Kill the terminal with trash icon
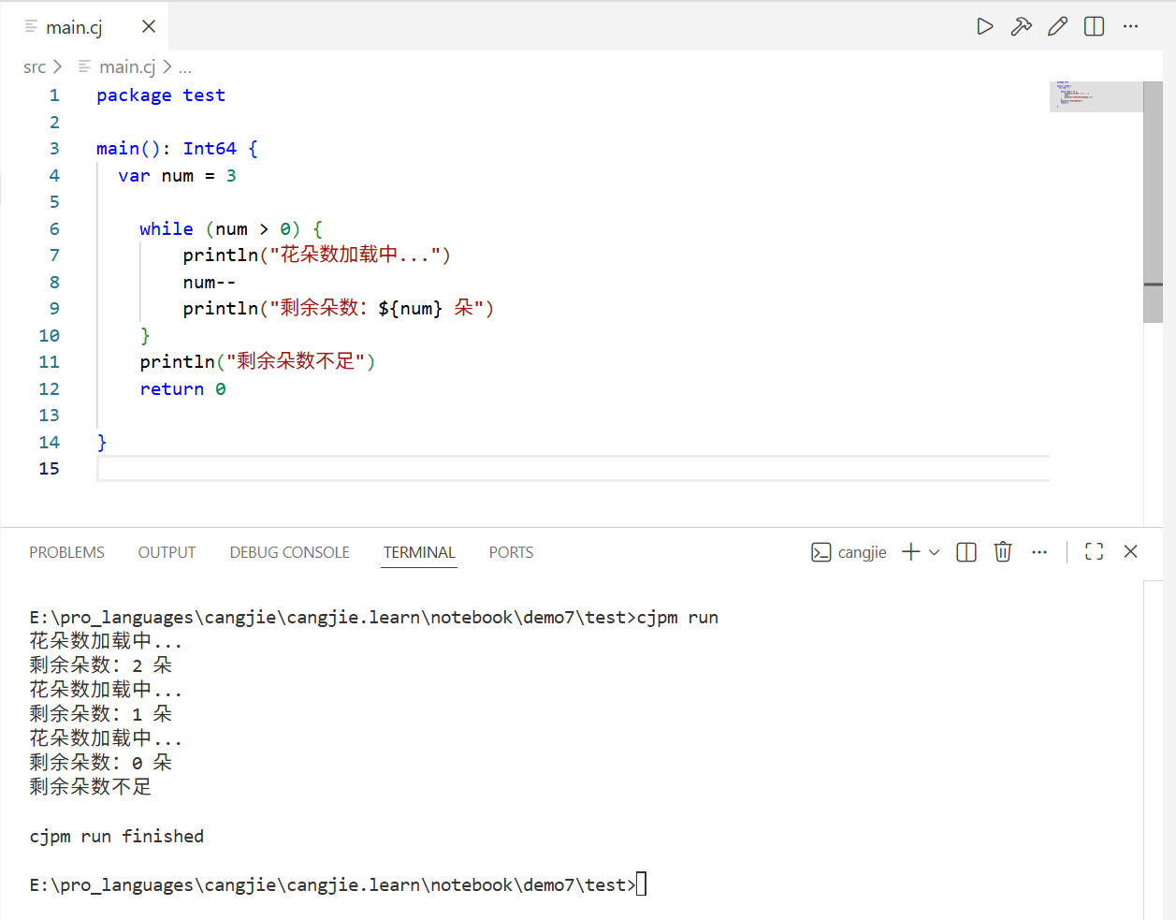The image size is (1176, 920). (1003, 552)
